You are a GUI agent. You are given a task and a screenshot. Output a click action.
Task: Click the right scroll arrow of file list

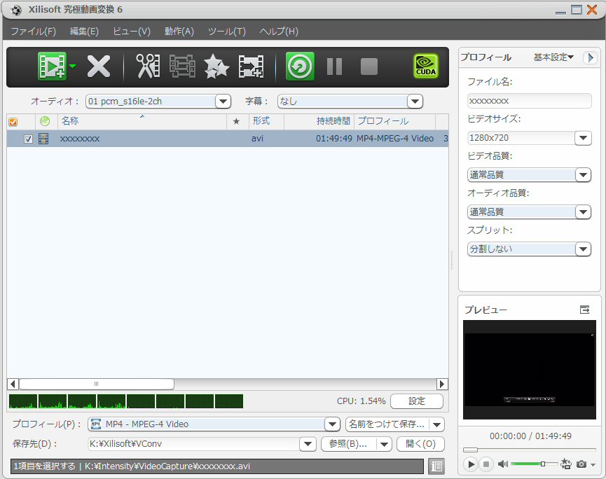[x=442, y=384]
